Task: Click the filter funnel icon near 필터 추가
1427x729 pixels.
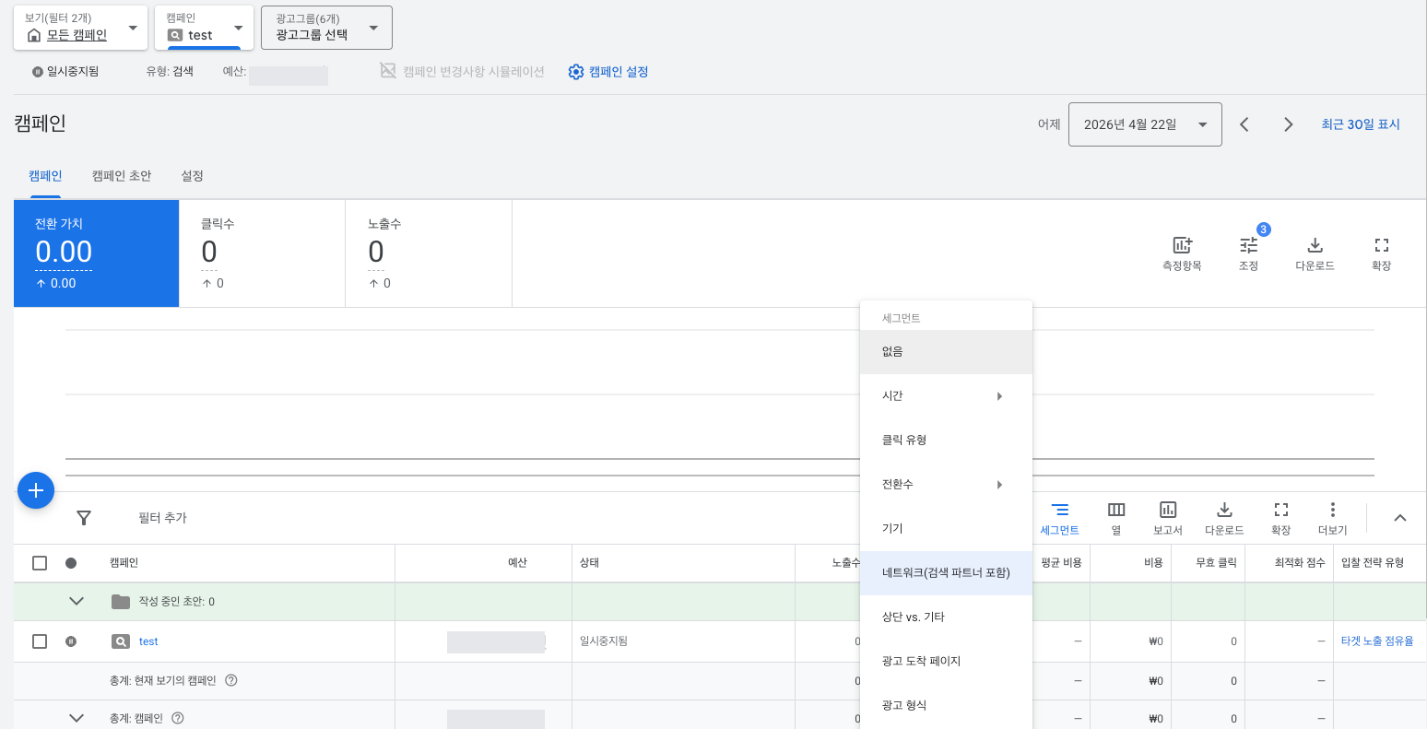Action: coord(84,518)
